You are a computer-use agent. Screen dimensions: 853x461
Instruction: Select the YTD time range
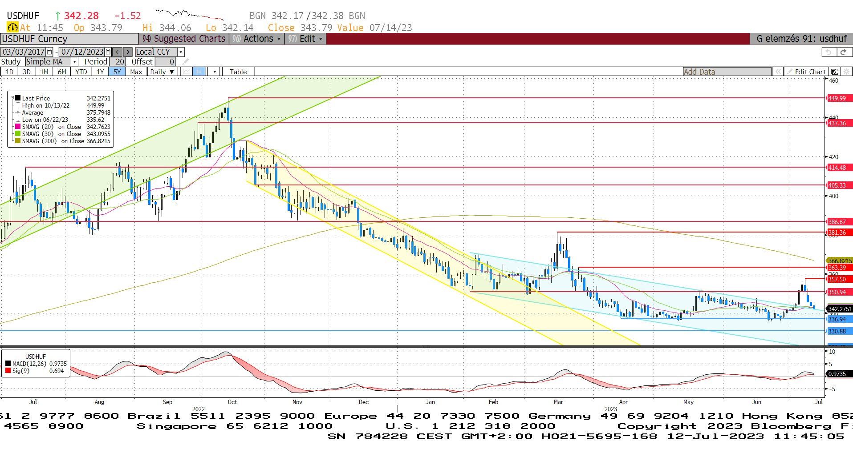coord(81,72)
